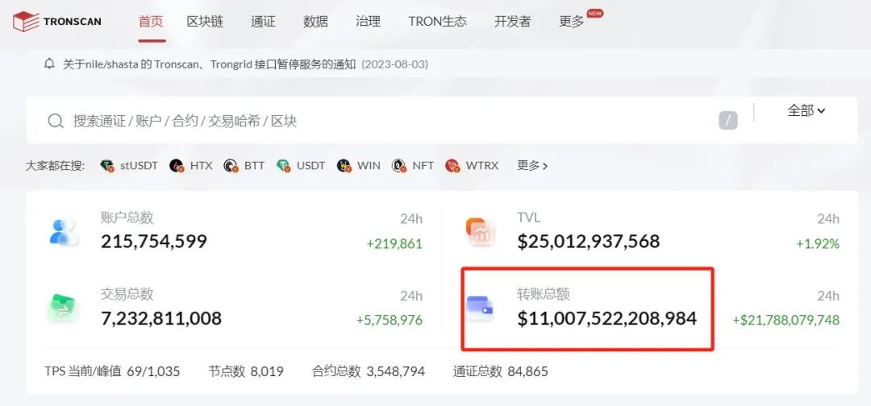Image resolution: width=871 pixels, height=406 pixels.
Task: Click the TPS 当前/峰值 69/1,035 stat
Action: [x=112, y=371]
